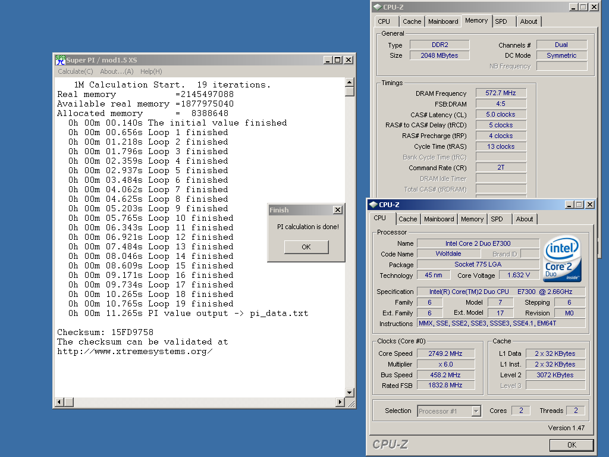This screenshot has width=609, height=457.
Task: Click the Level 2 cache value 3072 KBytes
Action: (x=555, y=375)
